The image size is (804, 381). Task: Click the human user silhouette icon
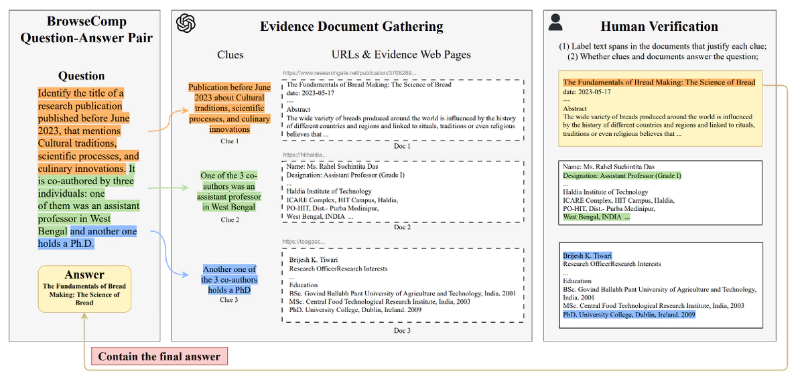(555, 23)
